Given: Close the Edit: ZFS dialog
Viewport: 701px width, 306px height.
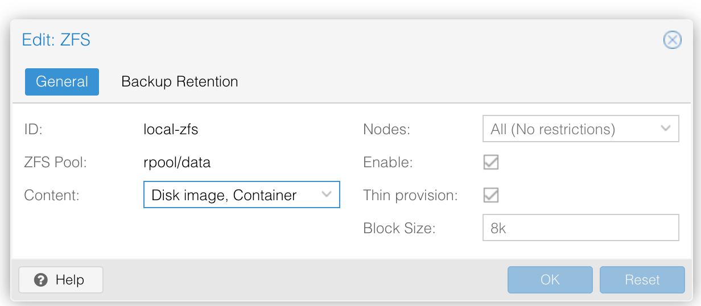Looking at the screenshot, I should click(x=673, y=40).
